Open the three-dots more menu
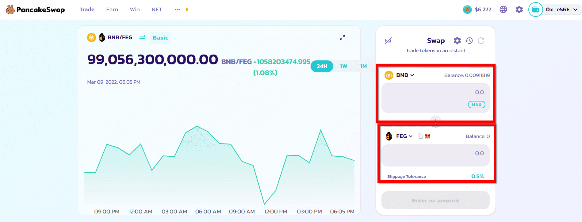Viewport: 582px width, 222px height. coord(177,10)
